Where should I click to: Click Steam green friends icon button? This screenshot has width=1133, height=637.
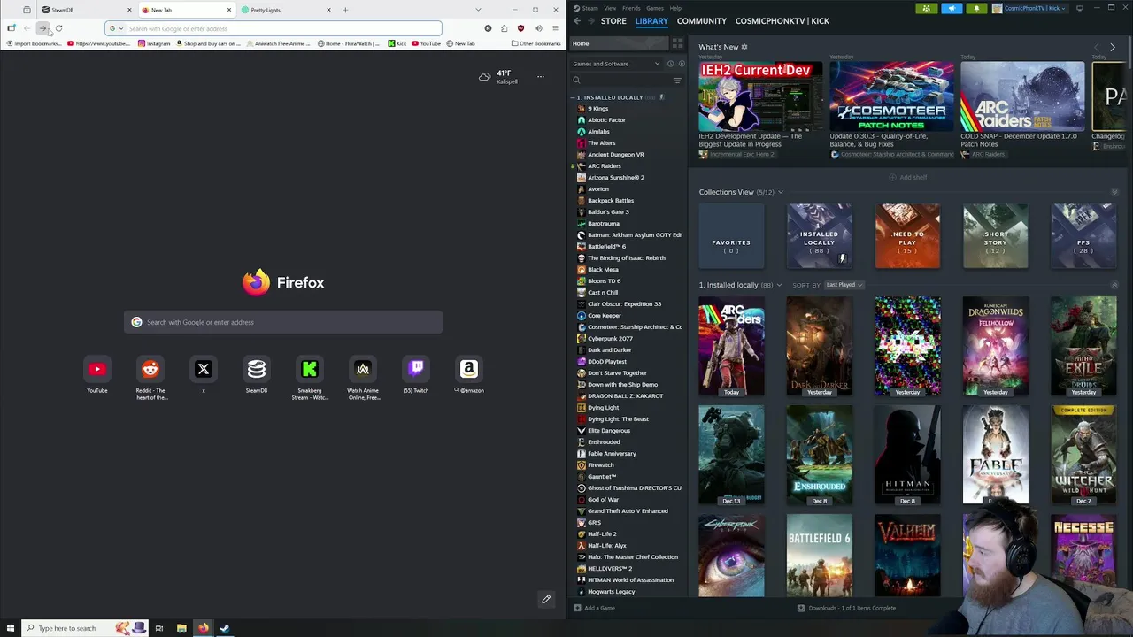(926, 8)
